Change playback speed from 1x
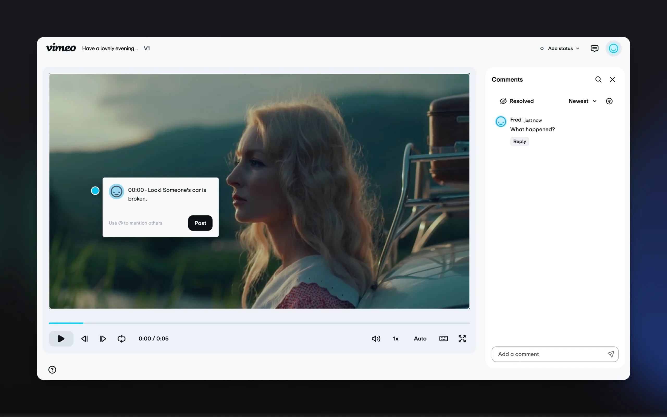Screen dimensions: 667x417 (396, 339)
